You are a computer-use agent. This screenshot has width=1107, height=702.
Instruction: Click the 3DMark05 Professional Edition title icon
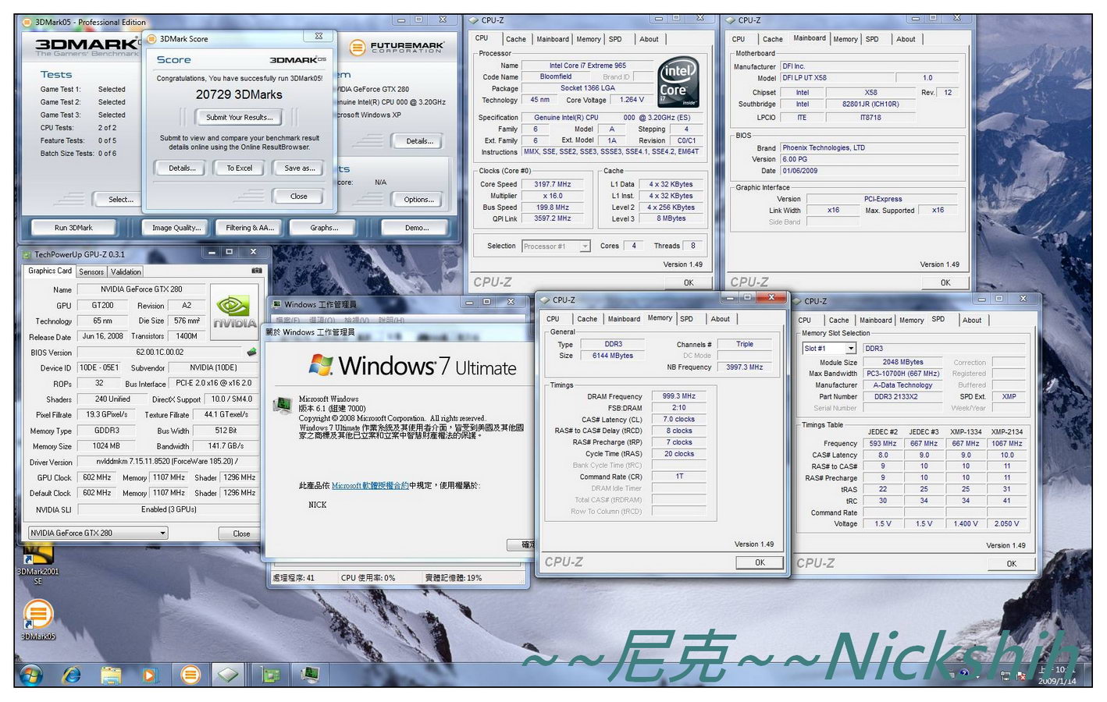click(27, 23)
